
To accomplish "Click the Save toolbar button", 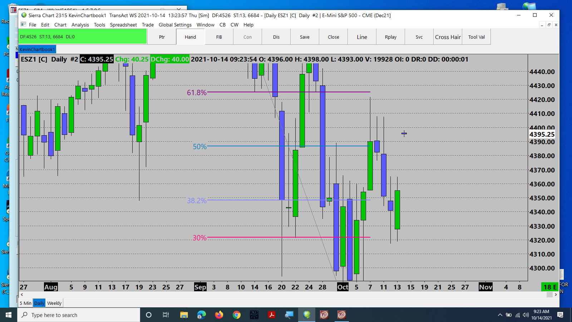I will pyautogui.click(x=305, y=37).
